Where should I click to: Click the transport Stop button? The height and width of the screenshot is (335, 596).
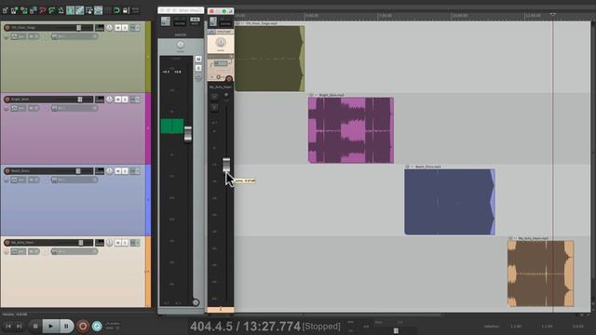(35, 326)
